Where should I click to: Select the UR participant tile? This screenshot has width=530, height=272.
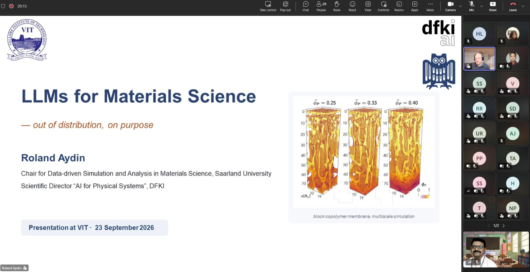479,134
